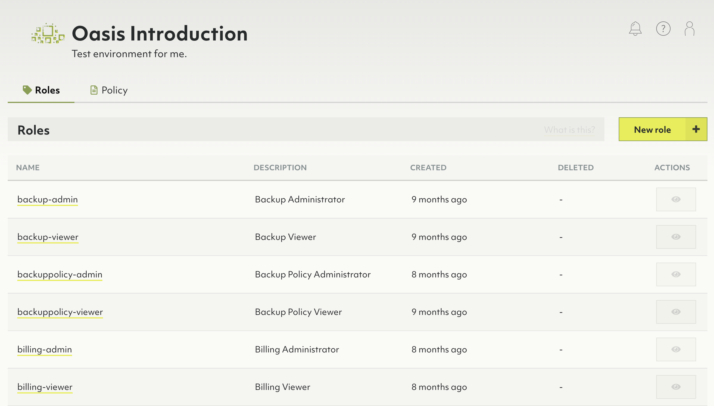Toggle visibility for billing-viewer role
Viewport: 714px width, 406px height.
(676, 386)
